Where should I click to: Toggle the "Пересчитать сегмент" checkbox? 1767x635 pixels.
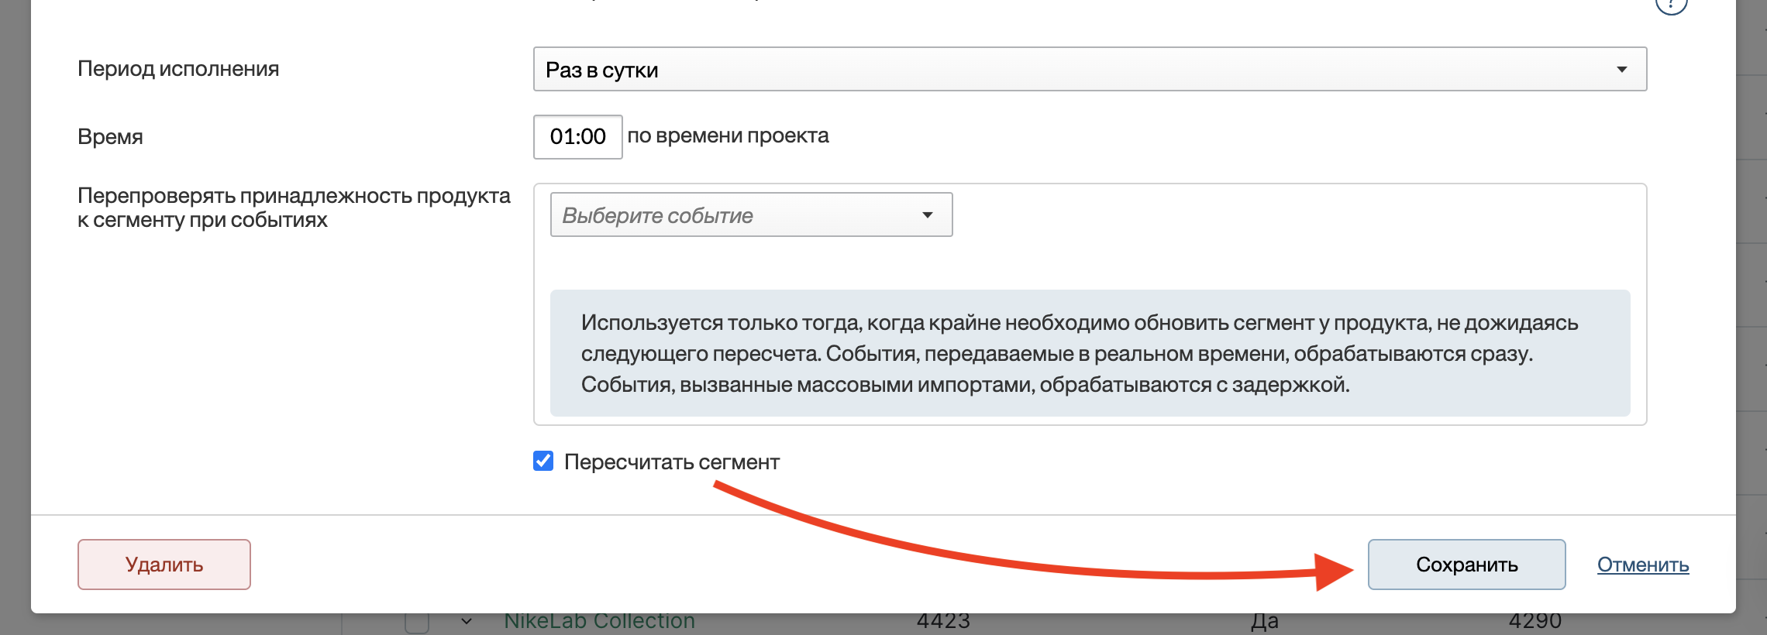[543, 462]
